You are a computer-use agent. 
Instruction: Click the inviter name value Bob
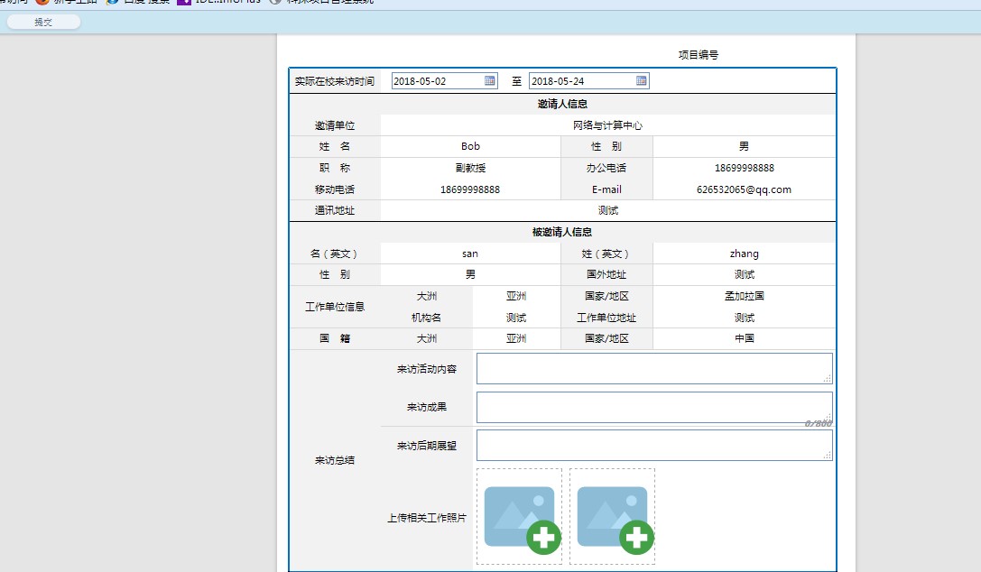pos(470,146)
